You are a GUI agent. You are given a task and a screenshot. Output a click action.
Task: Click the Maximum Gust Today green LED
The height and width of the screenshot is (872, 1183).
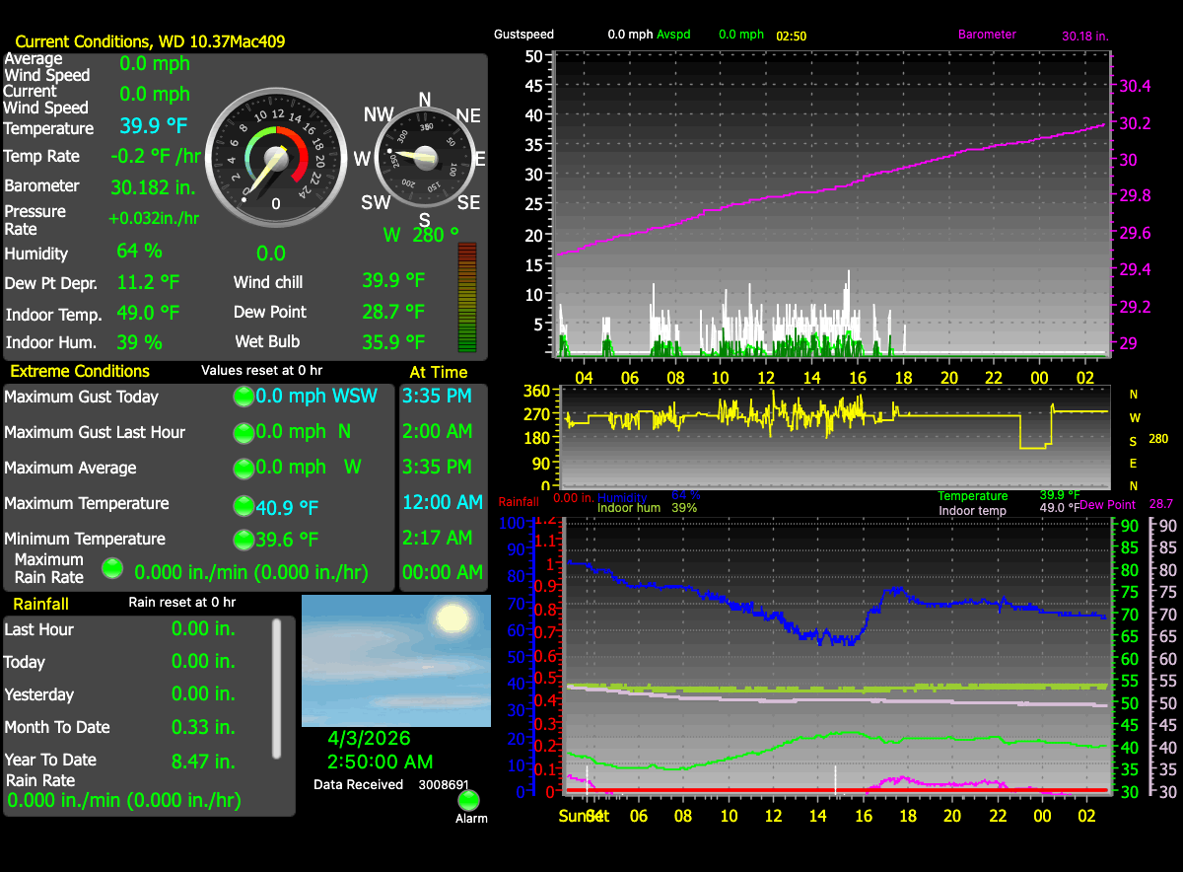pyautogui.click(x=243, y=397)
